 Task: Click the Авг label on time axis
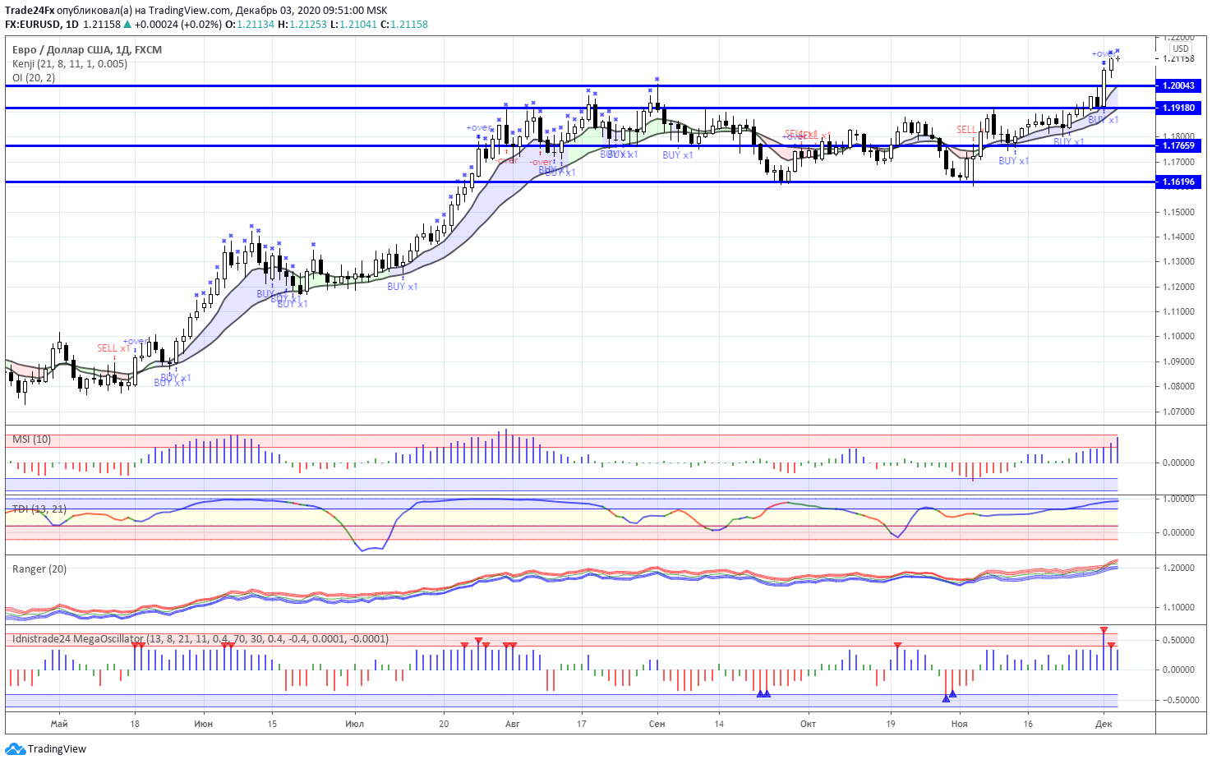pyautogui.click(x=513, y=725)
